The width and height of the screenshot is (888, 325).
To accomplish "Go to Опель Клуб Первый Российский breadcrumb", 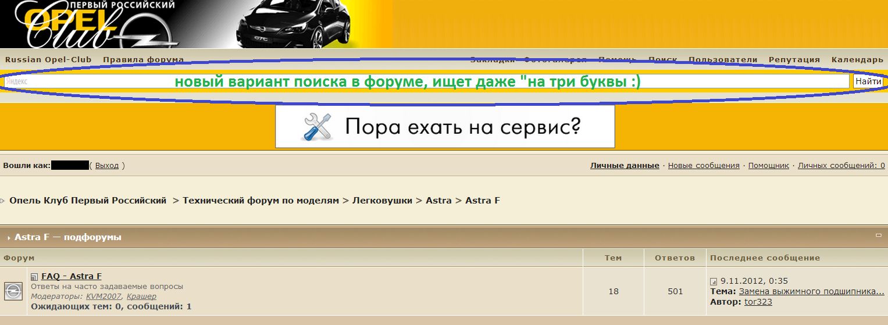I will pyautogui.click(x=88, y=201).
